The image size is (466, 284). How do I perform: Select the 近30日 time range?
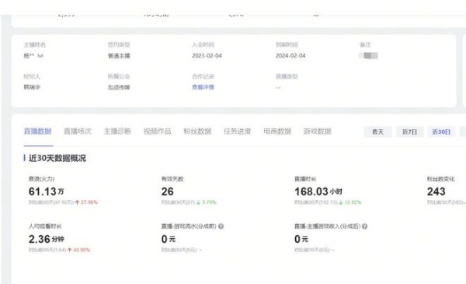pyautogui.click(x=441, y=131)
